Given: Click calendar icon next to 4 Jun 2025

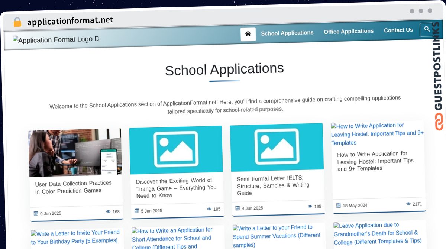Looking at the screenshot, I should click(x=237, y=208).
